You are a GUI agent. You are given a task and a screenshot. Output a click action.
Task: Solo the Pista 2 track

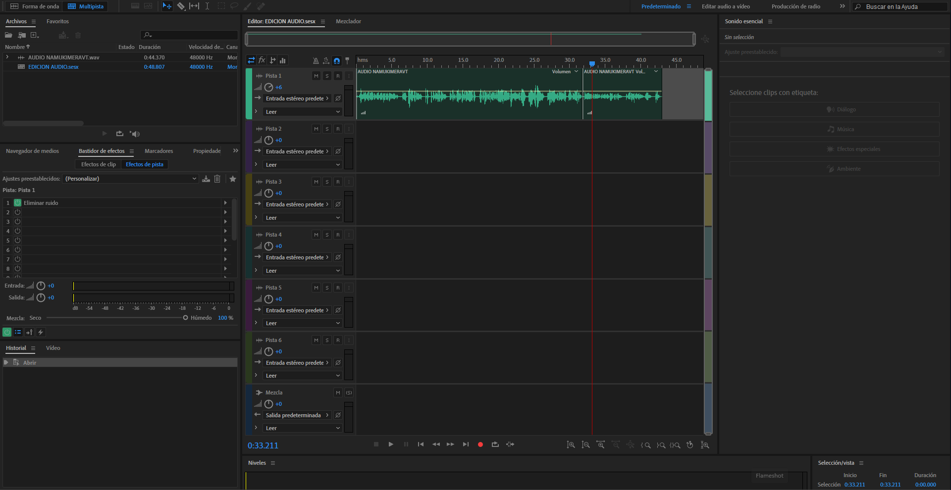coord(327,129)
